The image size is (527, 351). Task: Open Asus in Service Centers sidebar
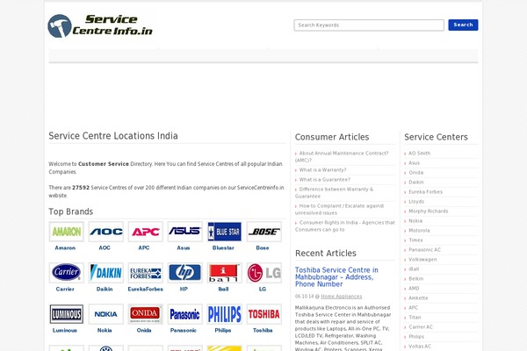pos(414,163)
